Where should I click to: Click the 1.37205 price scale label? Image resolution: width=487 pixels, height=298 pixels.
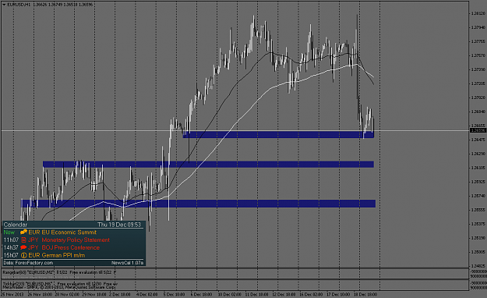pos(478,83)
